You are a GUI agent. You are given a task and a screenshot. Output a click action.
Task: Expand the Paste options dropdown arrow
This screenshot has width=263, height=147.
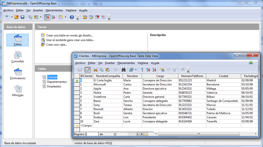pos(41,17)
